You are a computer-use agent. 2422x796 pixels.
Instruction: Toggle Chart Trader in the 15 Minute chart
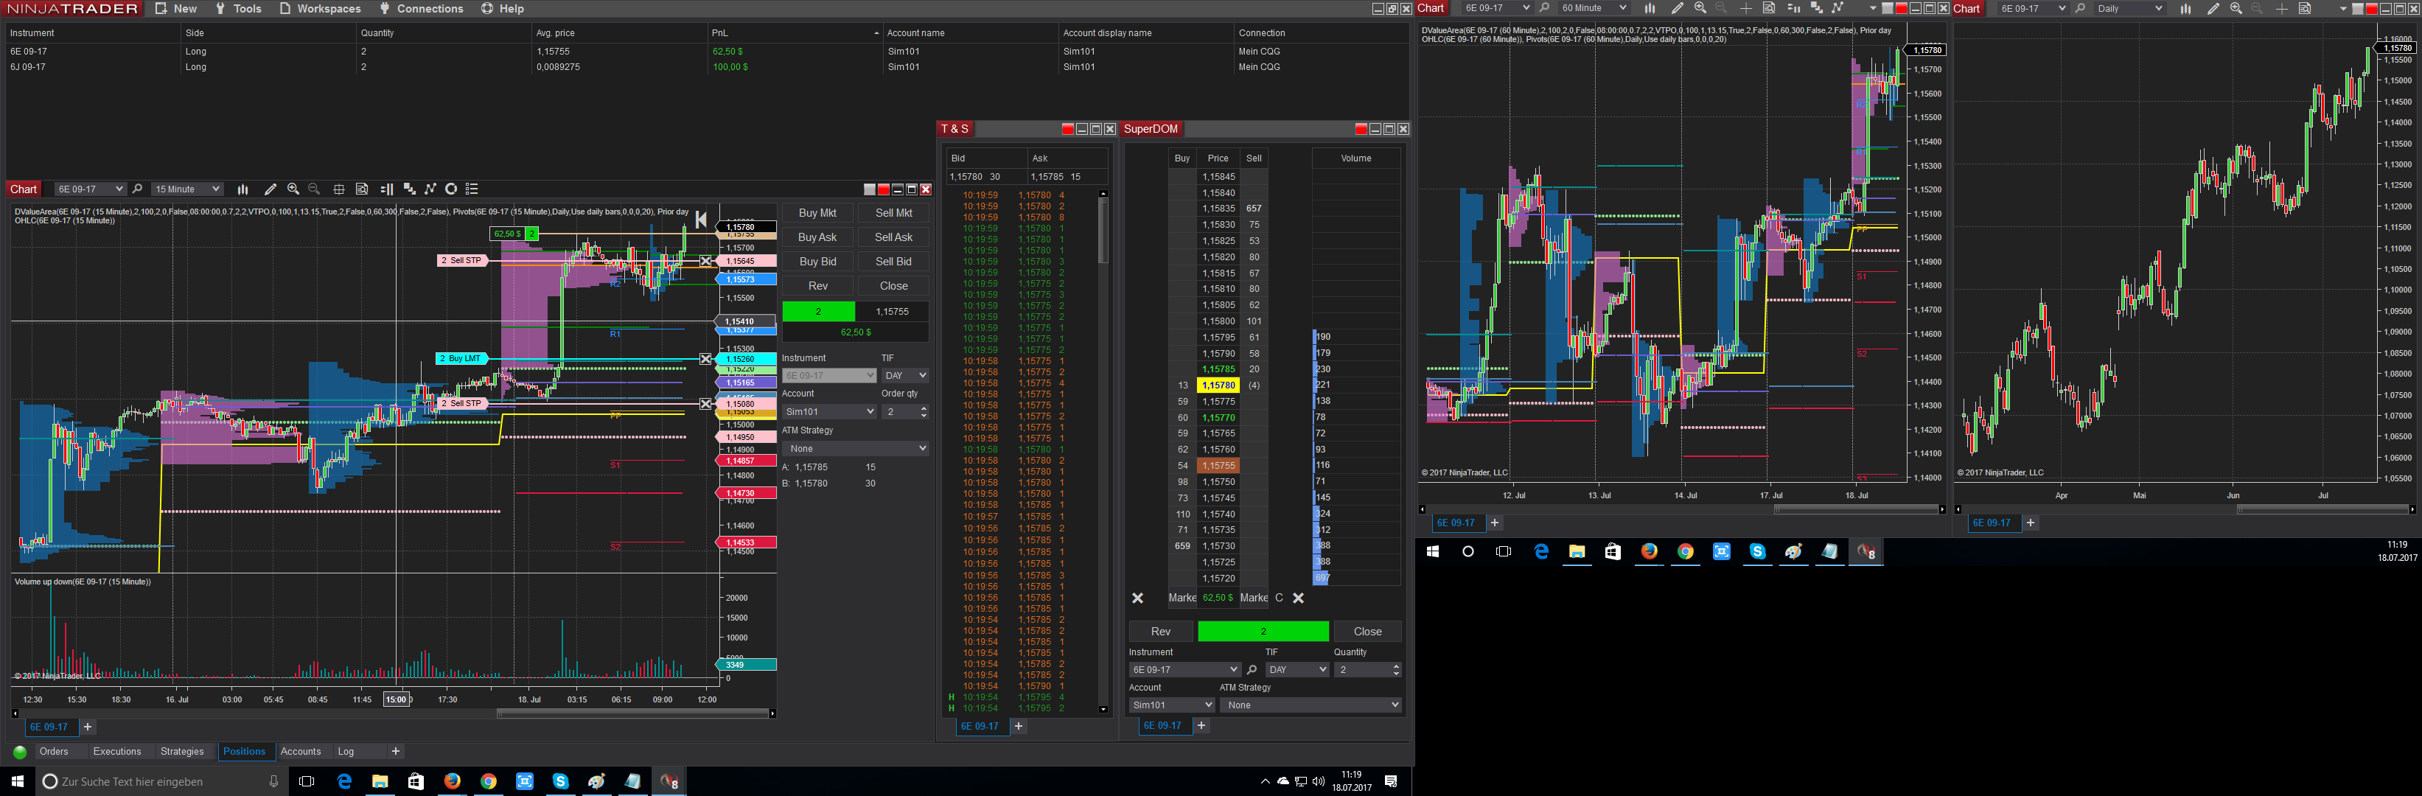(386, 189)
